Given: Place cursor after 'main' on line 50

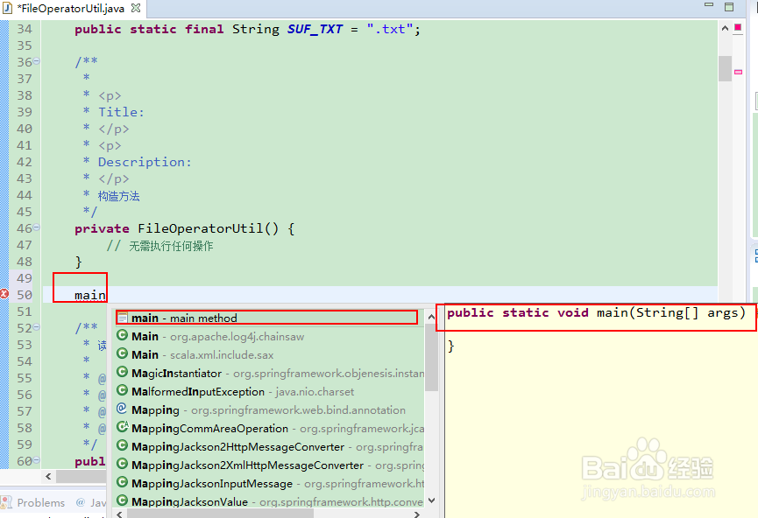Looking at the screenshot, I should pyautogui.click(x=106, y=295).
